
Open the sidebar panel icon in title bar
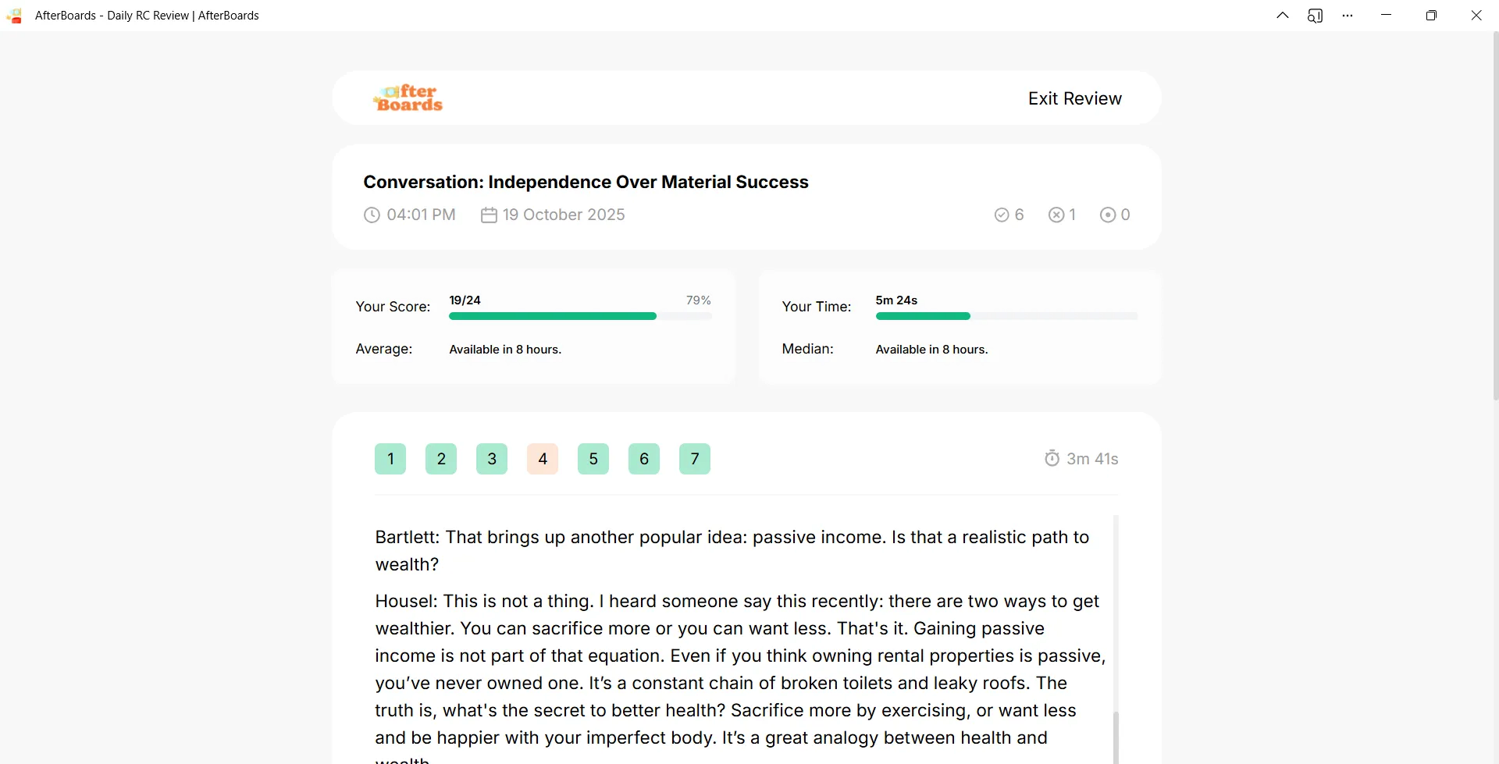(1315, 16)
